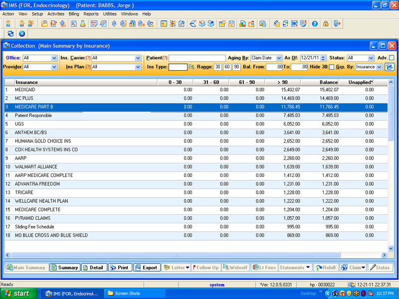Select the MEDICAID row
Viewport: 399px width, 299px height.
196,90
